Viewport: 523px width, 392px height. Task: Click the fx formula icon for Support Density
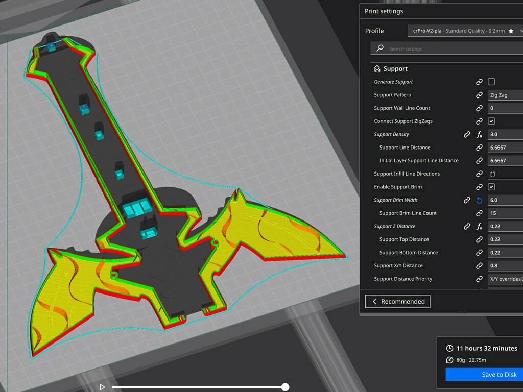coord(479,135)
